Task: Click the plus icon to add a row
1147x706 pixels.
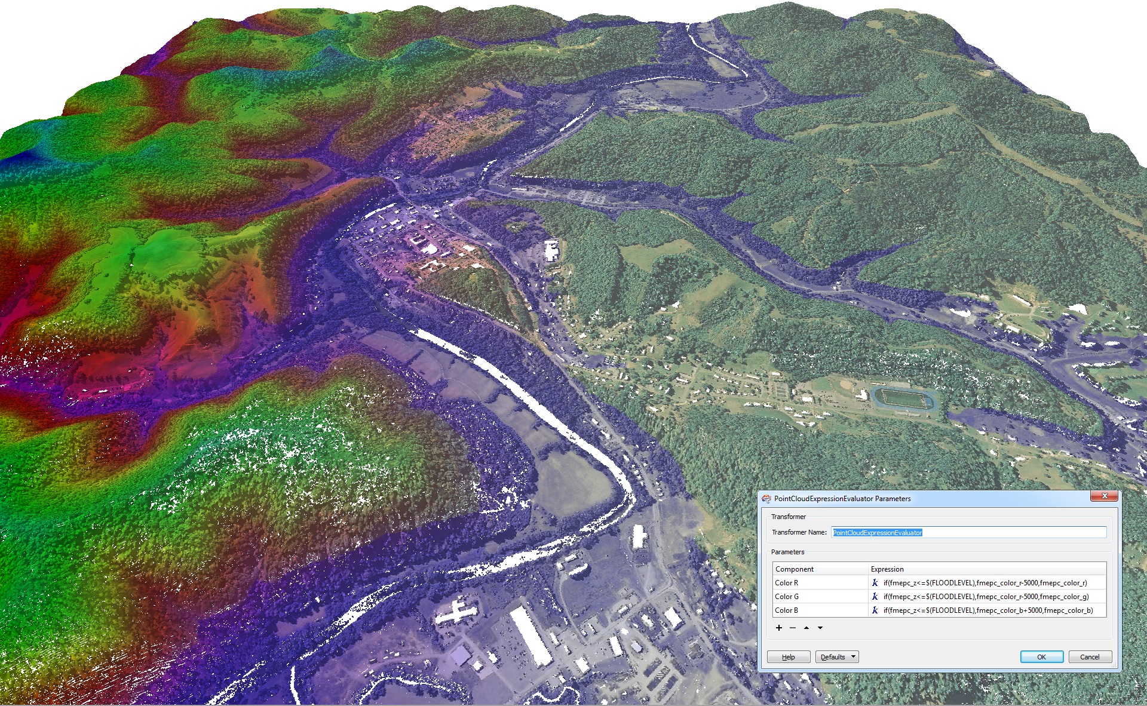Action: click(779, 628)
